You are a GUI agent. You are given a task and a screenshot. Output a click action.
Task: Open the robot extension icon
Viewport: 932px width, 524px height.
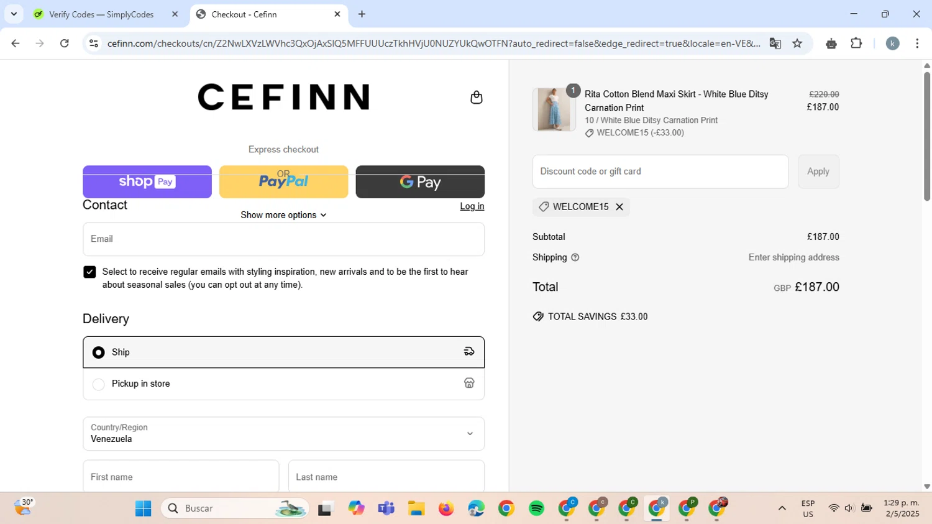click(x=831, y=44)
